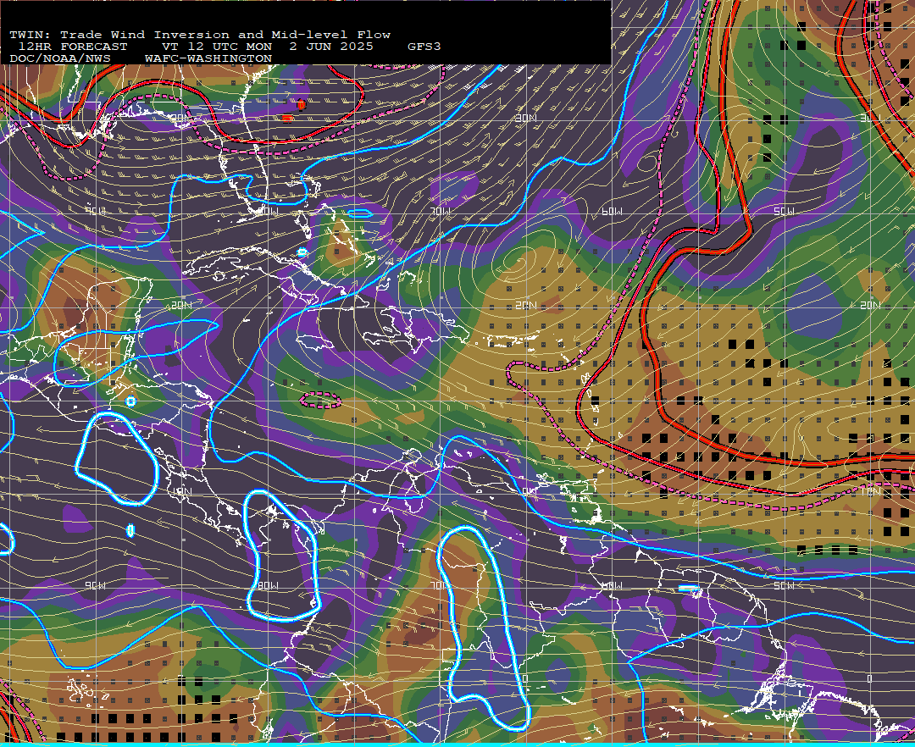Select the "WAFC-WASHINGTON" label

pyautogui.click(x=208, y=59)
